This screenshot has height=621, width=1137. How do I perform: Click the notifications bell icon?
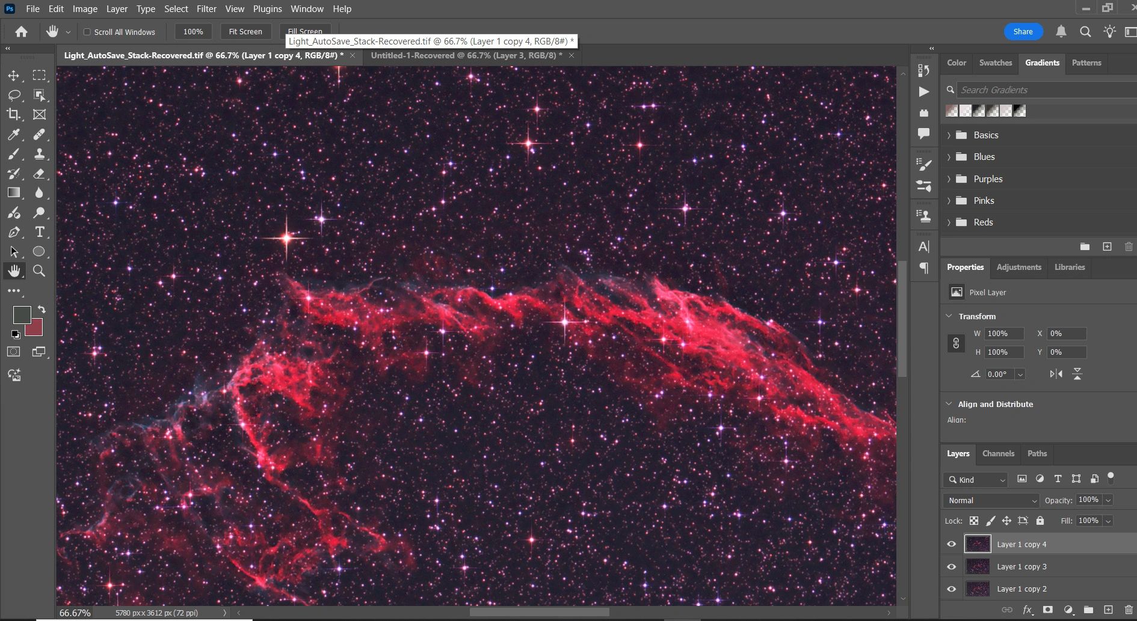coord(1061,32)
